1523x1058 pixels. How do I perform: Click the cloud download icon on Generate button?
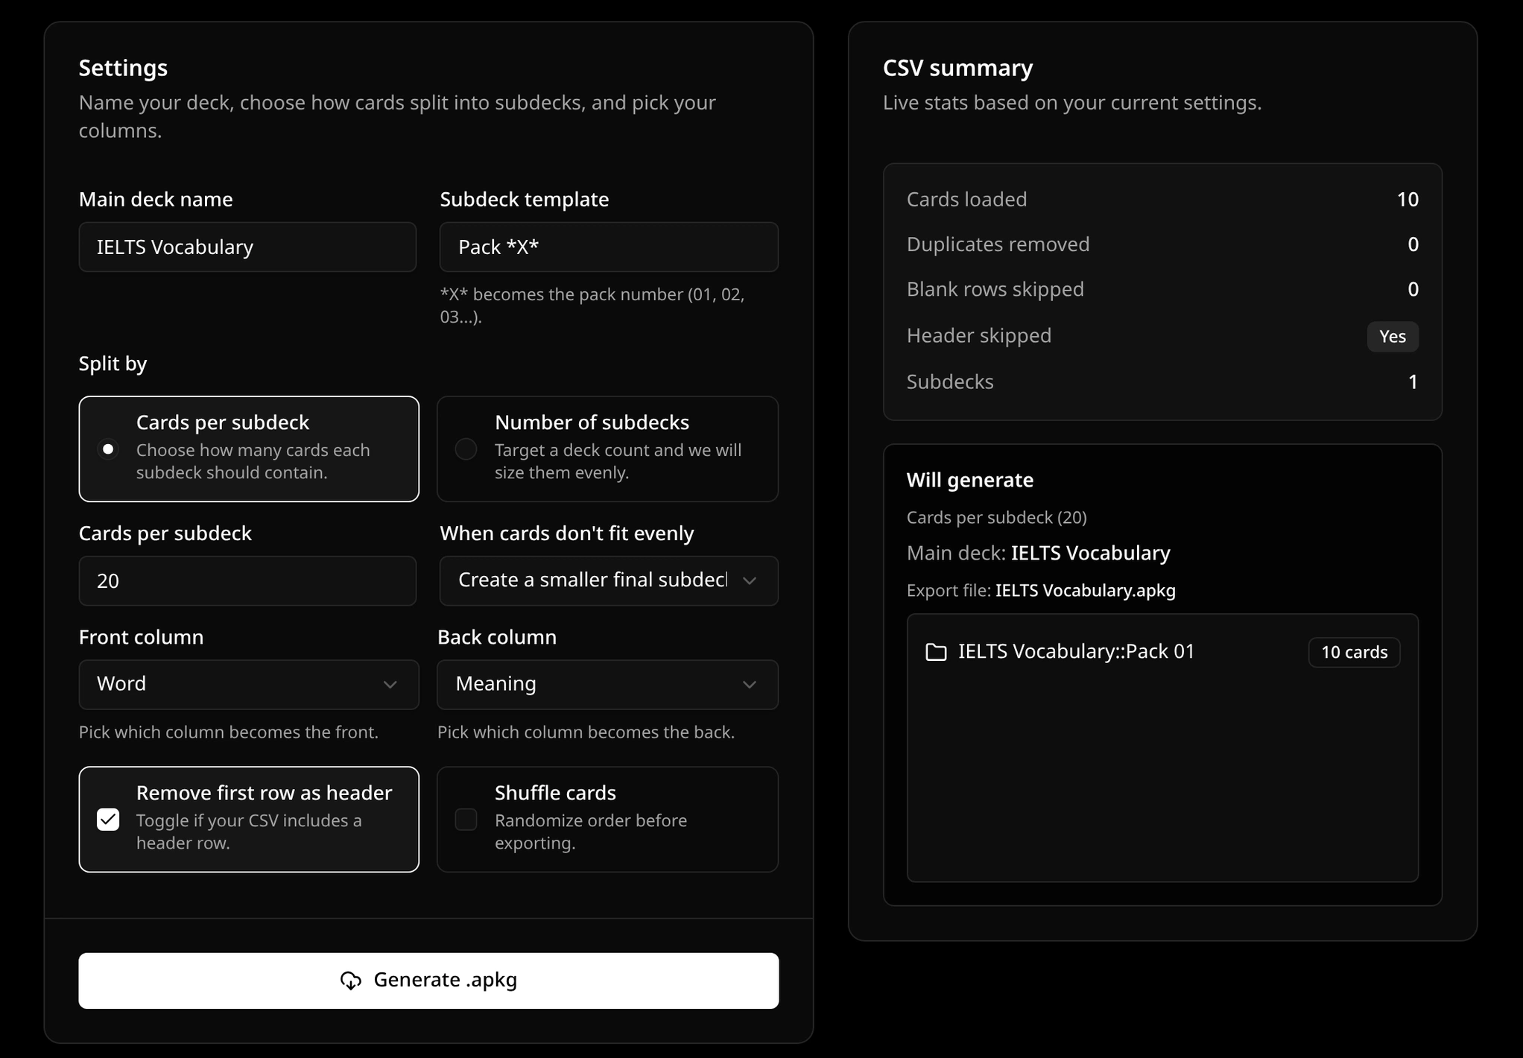click(x=350, y=981)
